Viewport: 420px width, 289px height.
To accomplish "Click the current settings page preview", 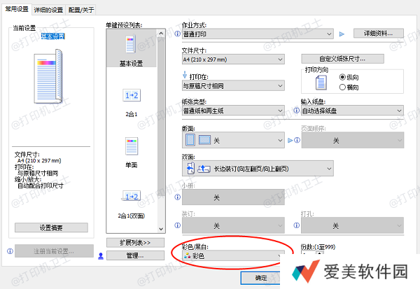I will point(48,76).
